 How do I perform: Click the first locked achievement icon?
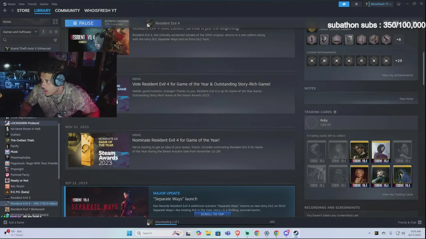pos(312,61)
